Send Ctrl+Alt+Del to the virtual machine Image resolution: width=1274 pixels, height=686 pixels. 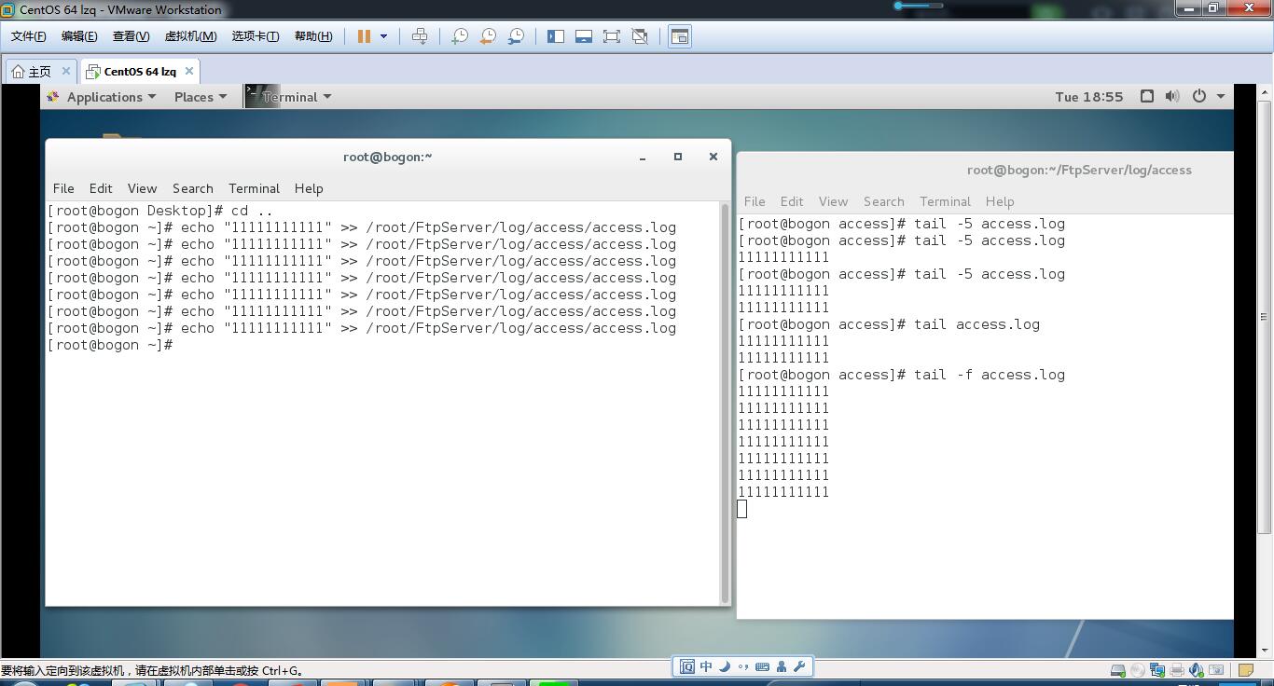coord(420,36)
